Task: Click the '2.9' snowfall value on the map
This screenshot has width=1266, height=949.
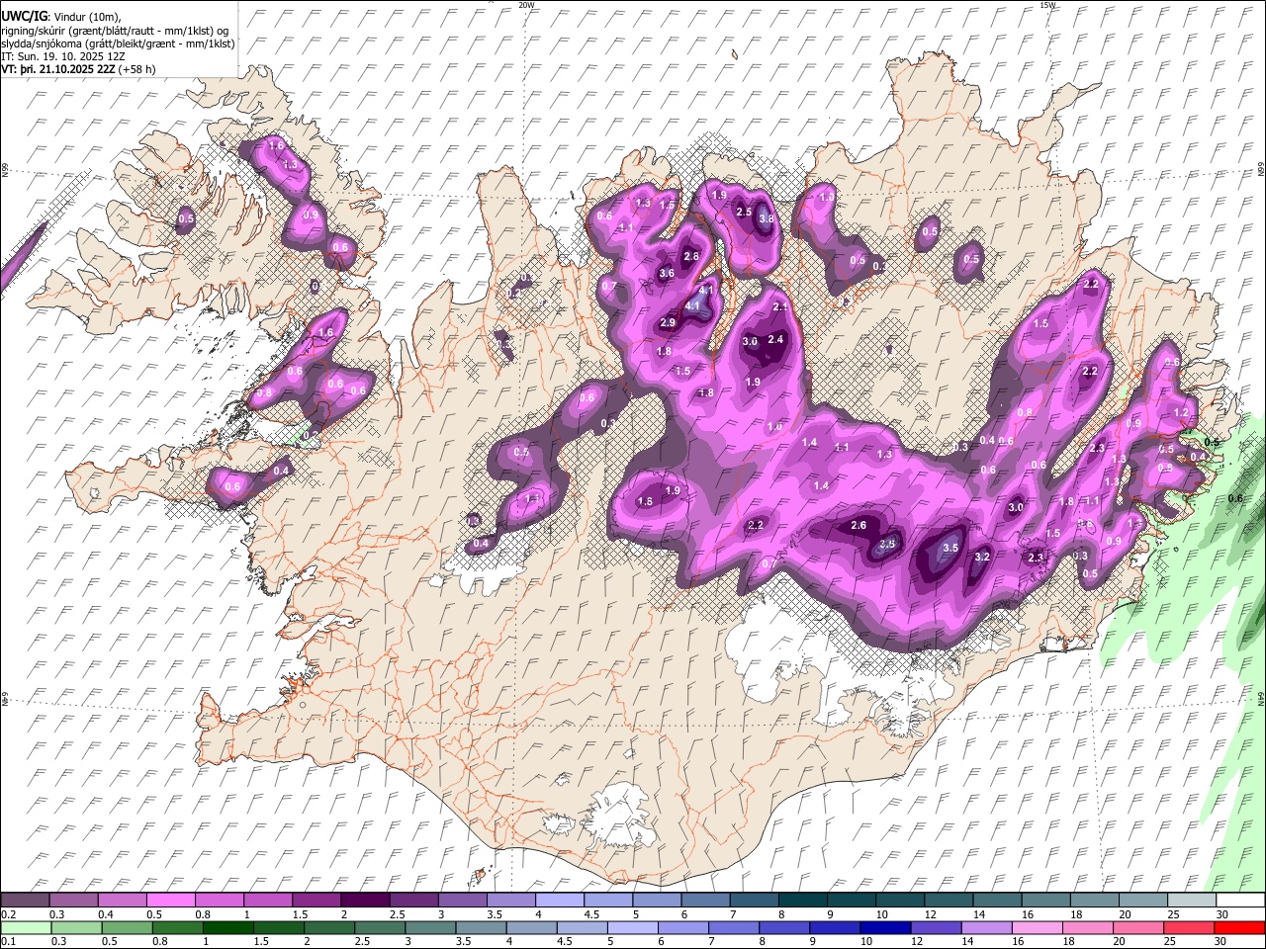Action: [x=668, y=322]
